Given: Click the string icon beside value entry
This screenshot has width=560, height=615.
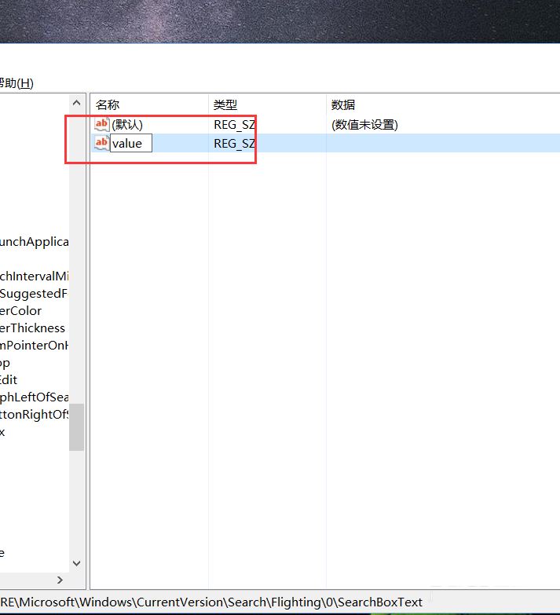Looking at the screenshot, I should click(101, 143).
